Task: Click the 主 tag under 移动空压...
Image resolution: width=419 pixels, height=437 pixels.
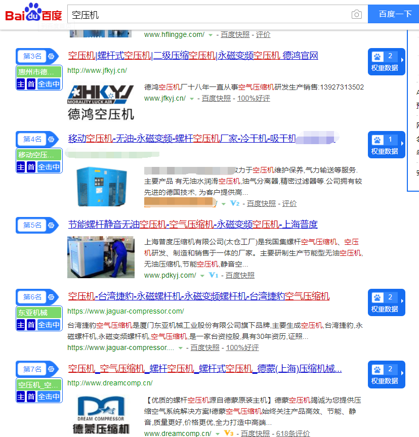Action: (21, 167)
